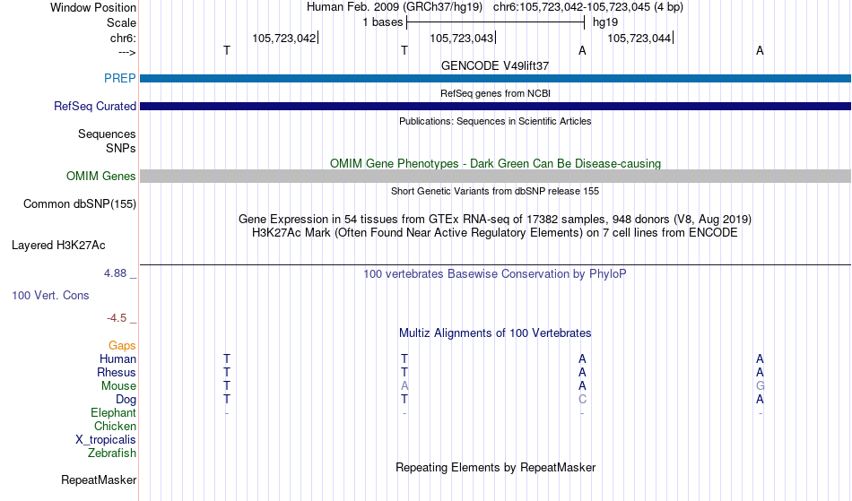
Task: Click the 4.88 conservation upper limit
Action: coord(115,273)
